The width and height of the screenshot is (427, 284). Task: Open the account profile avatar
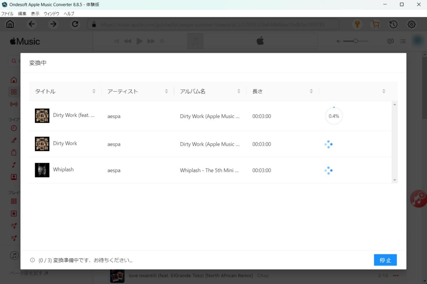click(417, 40)
